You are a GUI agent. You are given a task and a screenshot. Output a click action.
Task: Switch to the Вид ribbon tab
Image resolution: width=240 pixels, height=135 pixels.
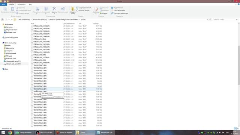30,4
